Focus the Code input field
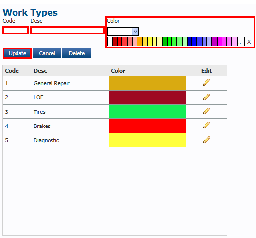Screen dimensions: 256x238 [x=16, y=31]
